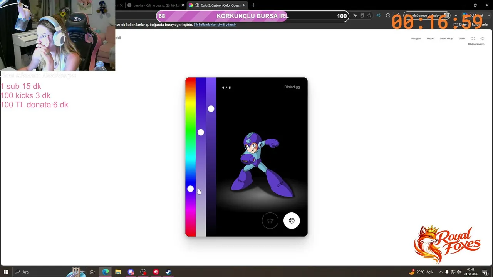Open the browser extensions puzzle icon
The height and width of the screenshot is (277, 493).
tap(388, 16)
